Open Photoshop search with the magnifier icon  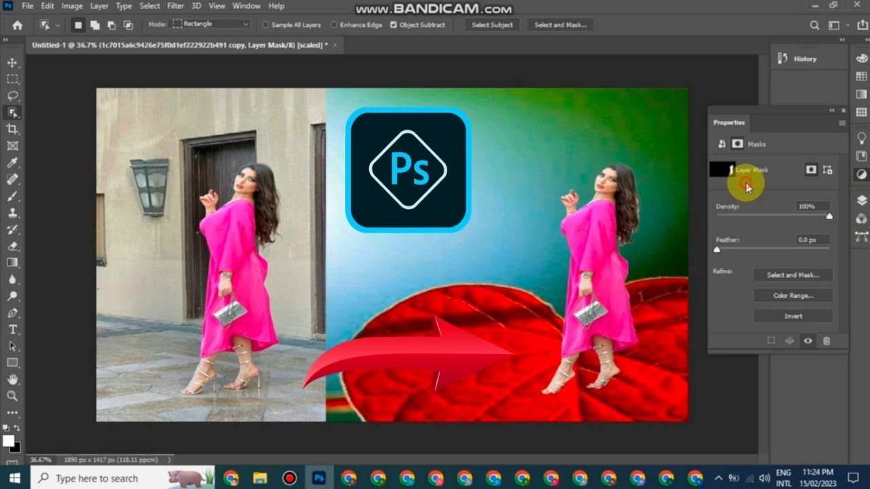pyautogui.click(x=814, y=25)
